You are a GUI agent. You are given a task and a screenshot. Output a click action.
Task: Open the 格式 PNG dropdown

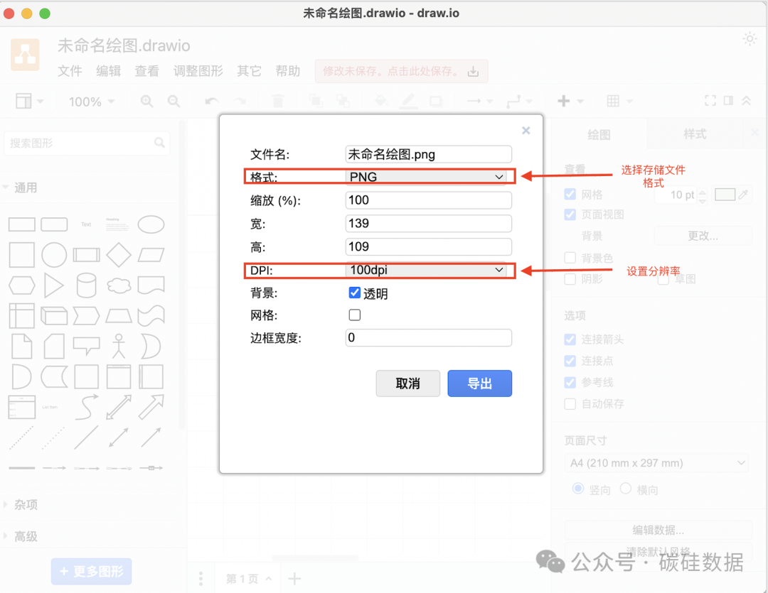[428, 176]
